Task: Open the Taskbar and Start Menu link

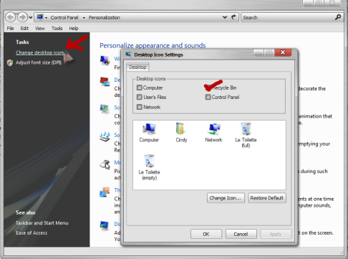Action: click(42, 223)
